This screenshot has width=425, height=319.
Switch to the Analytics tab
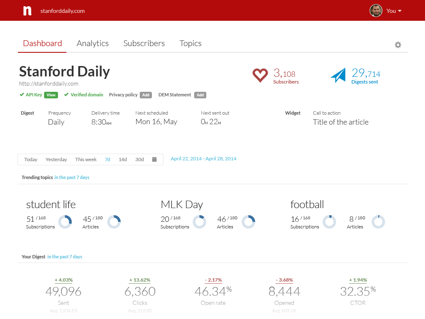coord(93,44)
